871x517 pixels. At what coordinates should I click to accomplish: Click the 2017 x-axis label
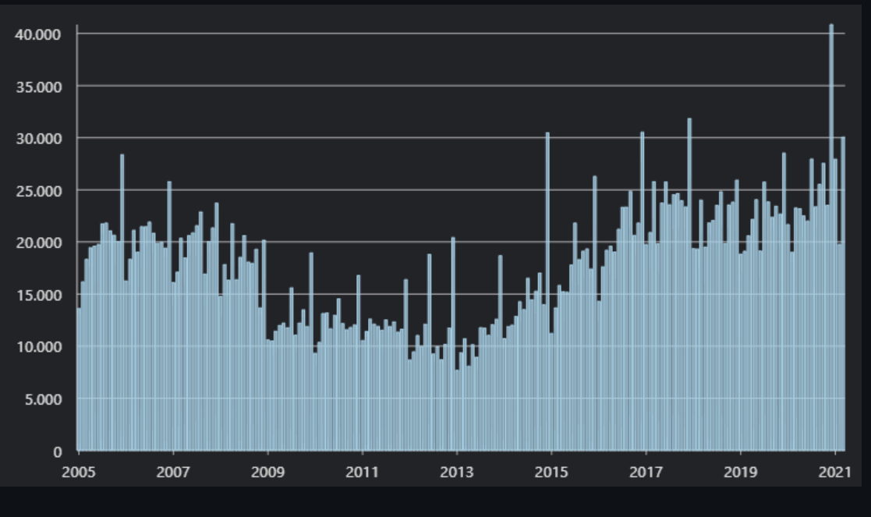point(646,472)
